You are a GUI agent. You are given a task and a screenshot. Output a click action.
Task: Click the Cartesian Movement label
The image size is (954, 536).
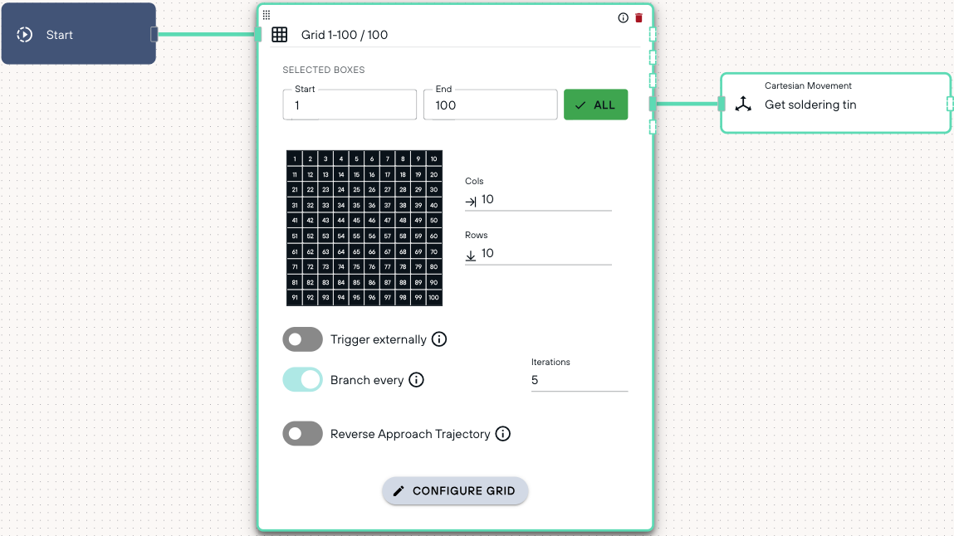(808, 85)
